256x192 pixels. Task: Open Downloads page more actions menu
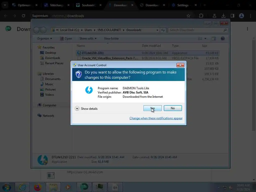pos(247,29)
